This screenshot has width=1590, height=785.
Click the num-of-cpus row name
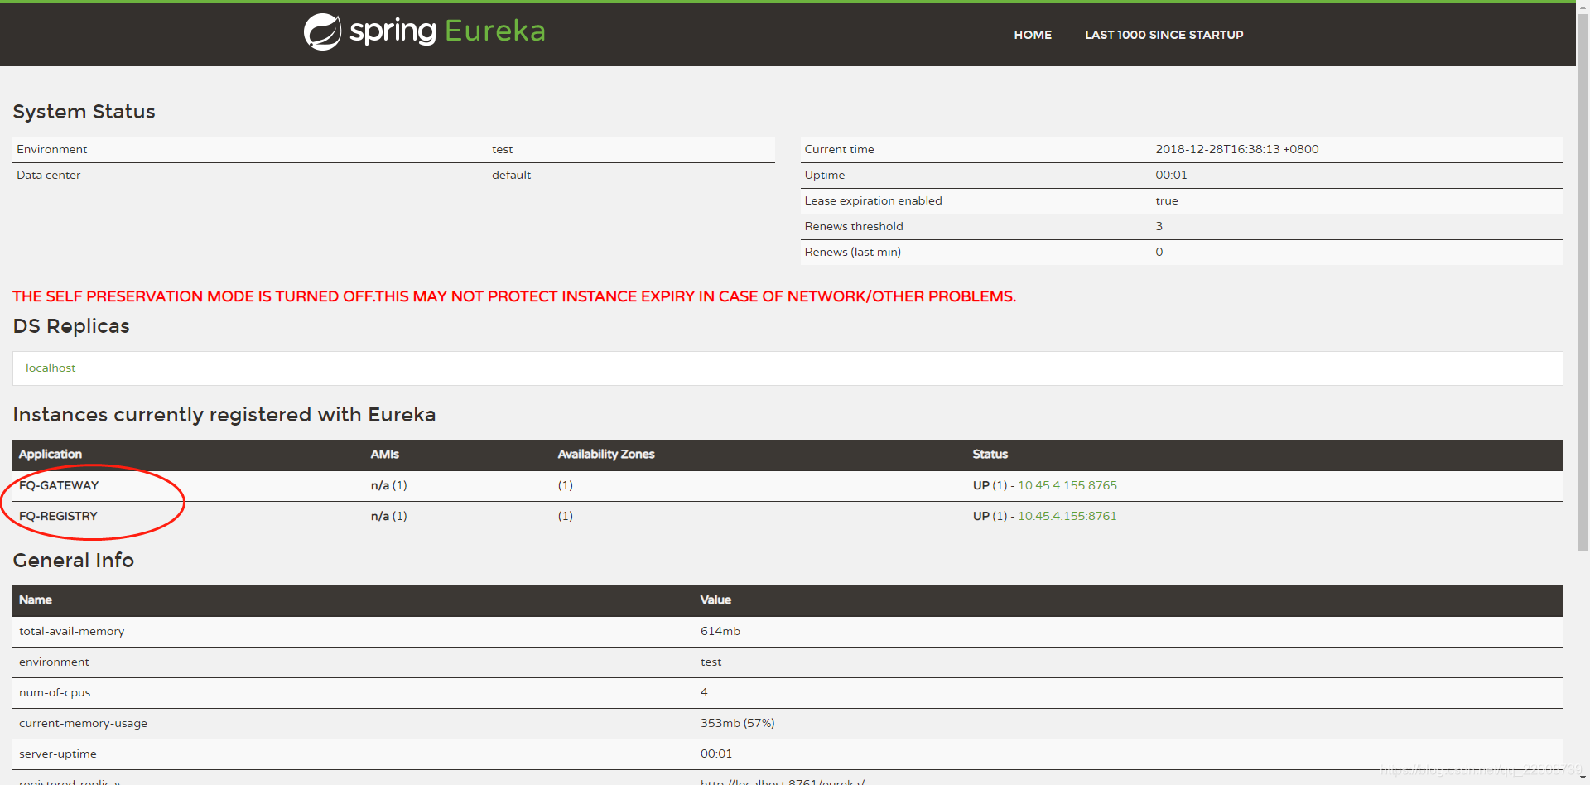coord(55,692)
